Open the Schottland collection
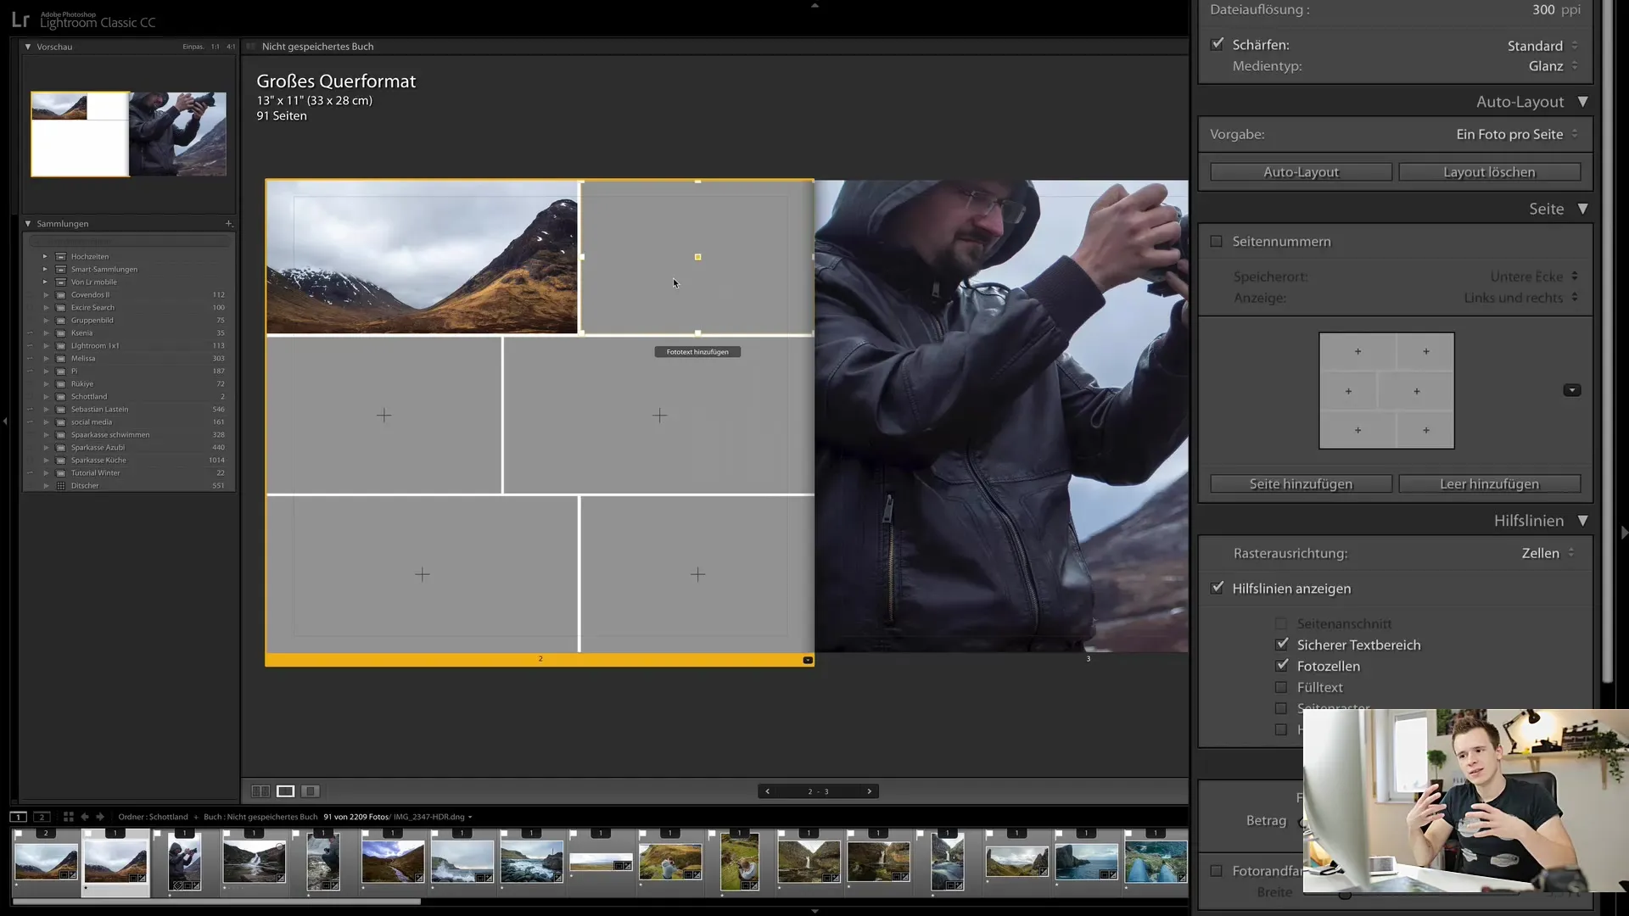This screenshot has height=916, width=1629. pos(89,396)
